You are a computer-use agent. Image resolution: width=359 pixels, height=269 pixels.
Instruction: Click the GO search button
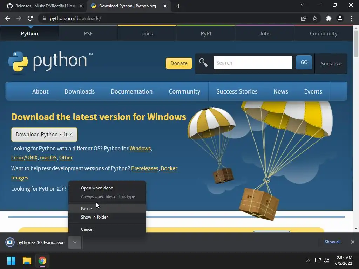point(304,62)
